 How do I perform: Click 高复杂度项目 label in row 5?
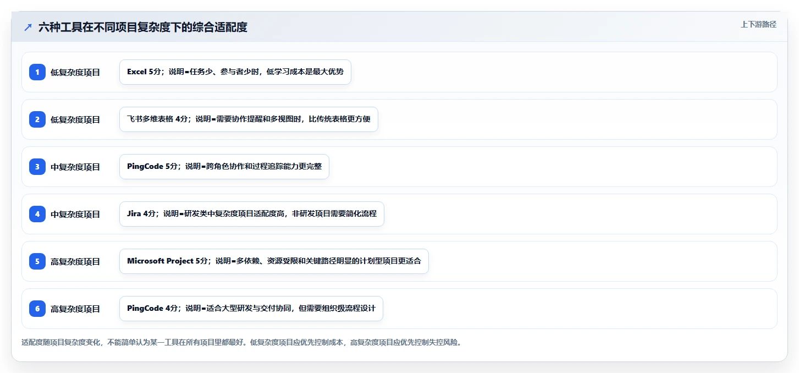pyautogui.click(x=75, y=261)
